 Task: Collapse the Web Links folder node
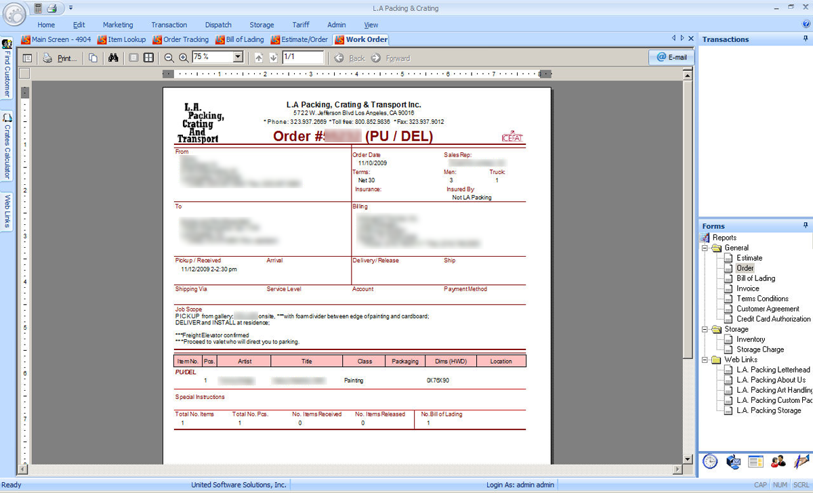click(705, 360)
